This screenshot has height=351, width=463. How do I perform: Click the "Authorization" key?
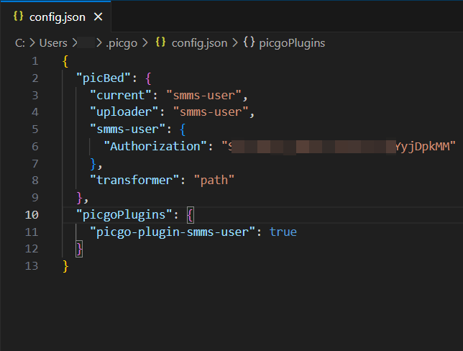(155, 147)
